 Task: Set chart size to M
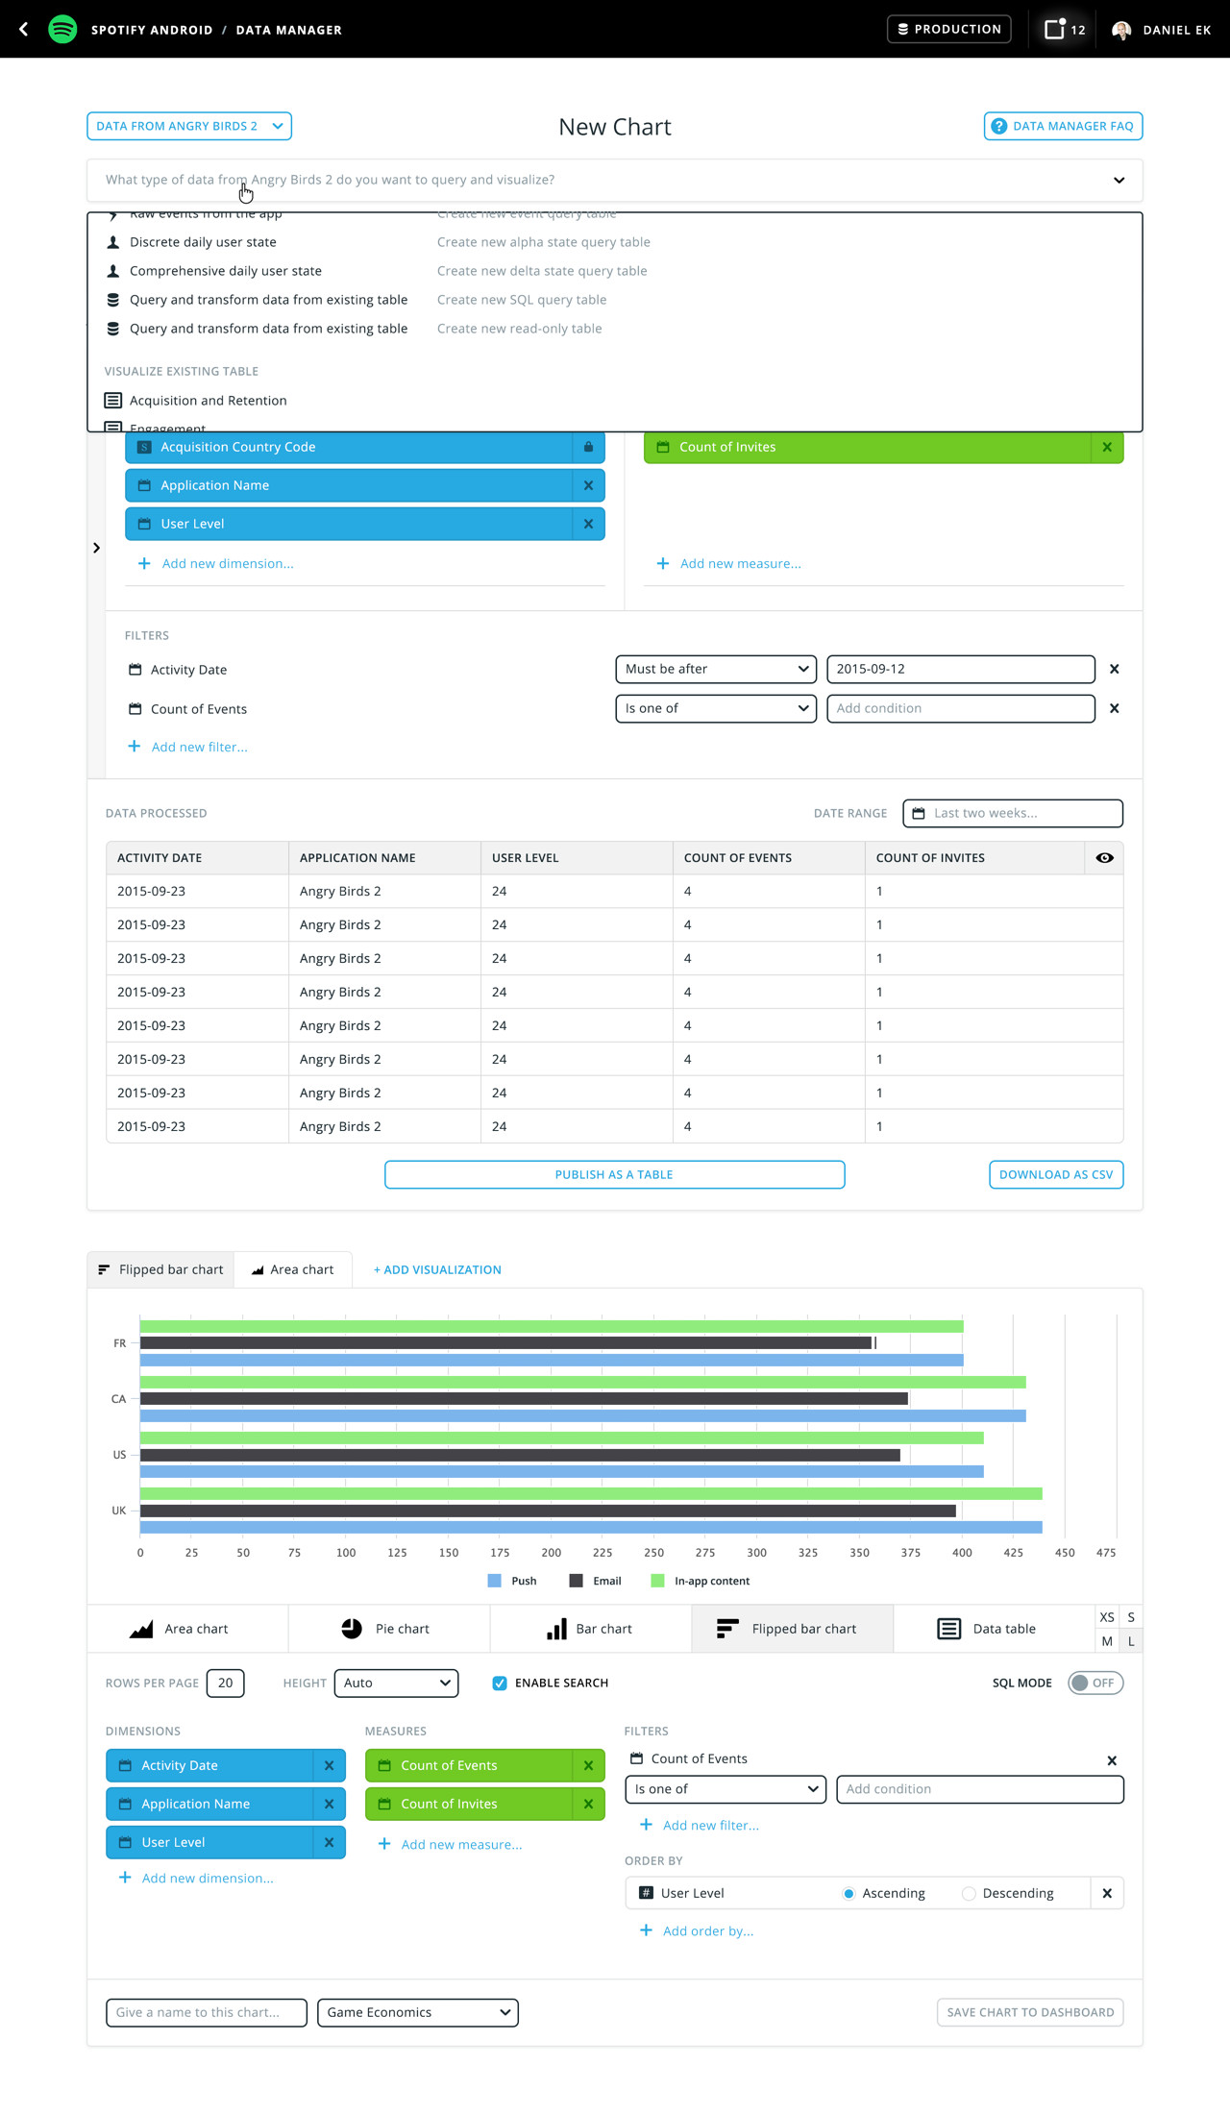[x=1107, y=1641]
